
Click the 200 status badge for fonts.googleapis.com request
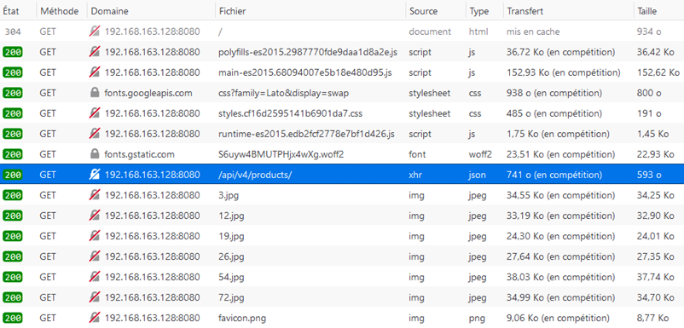[x=13, y=93]
